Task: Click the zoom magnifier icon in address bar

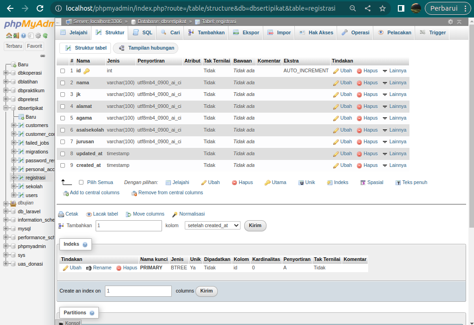Action: [353, 8]
